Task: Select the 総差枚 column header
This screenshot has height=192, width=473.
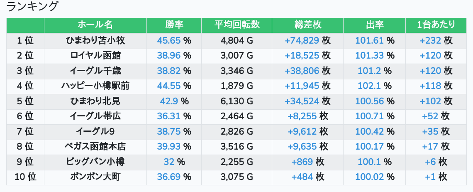Action: (308, 25)
